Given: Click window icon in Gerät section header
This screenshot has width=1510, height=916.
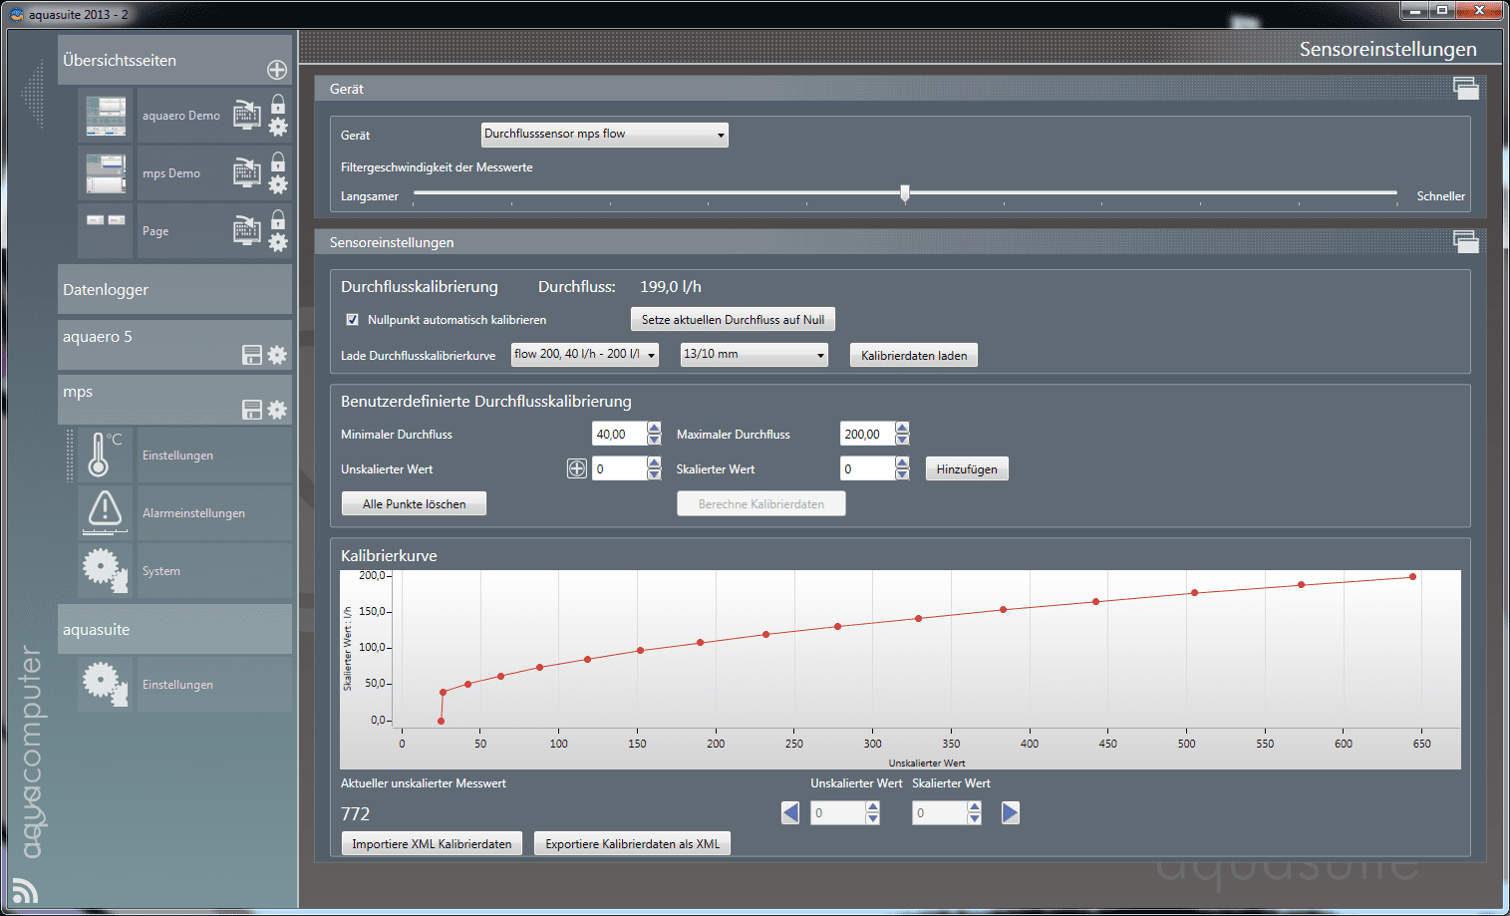Looking at the screenshot, I should (1465, 89).
